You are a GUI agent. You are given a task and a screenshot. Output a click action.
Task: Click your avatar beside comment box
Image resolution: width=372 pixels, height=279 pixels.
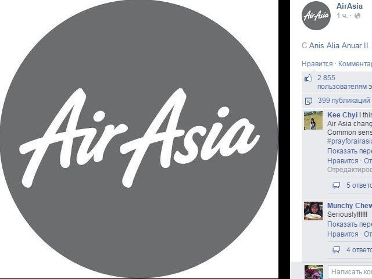(314, 272)
